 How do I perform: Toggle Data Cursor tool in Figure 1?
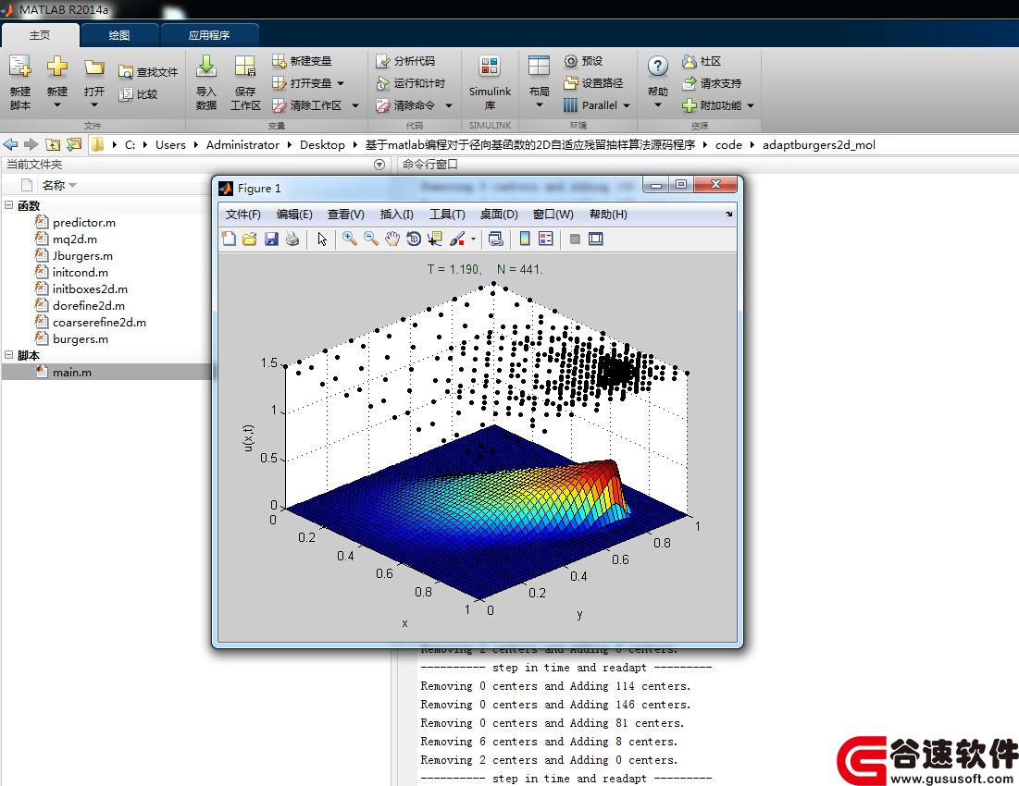click(x=435, y=239)
